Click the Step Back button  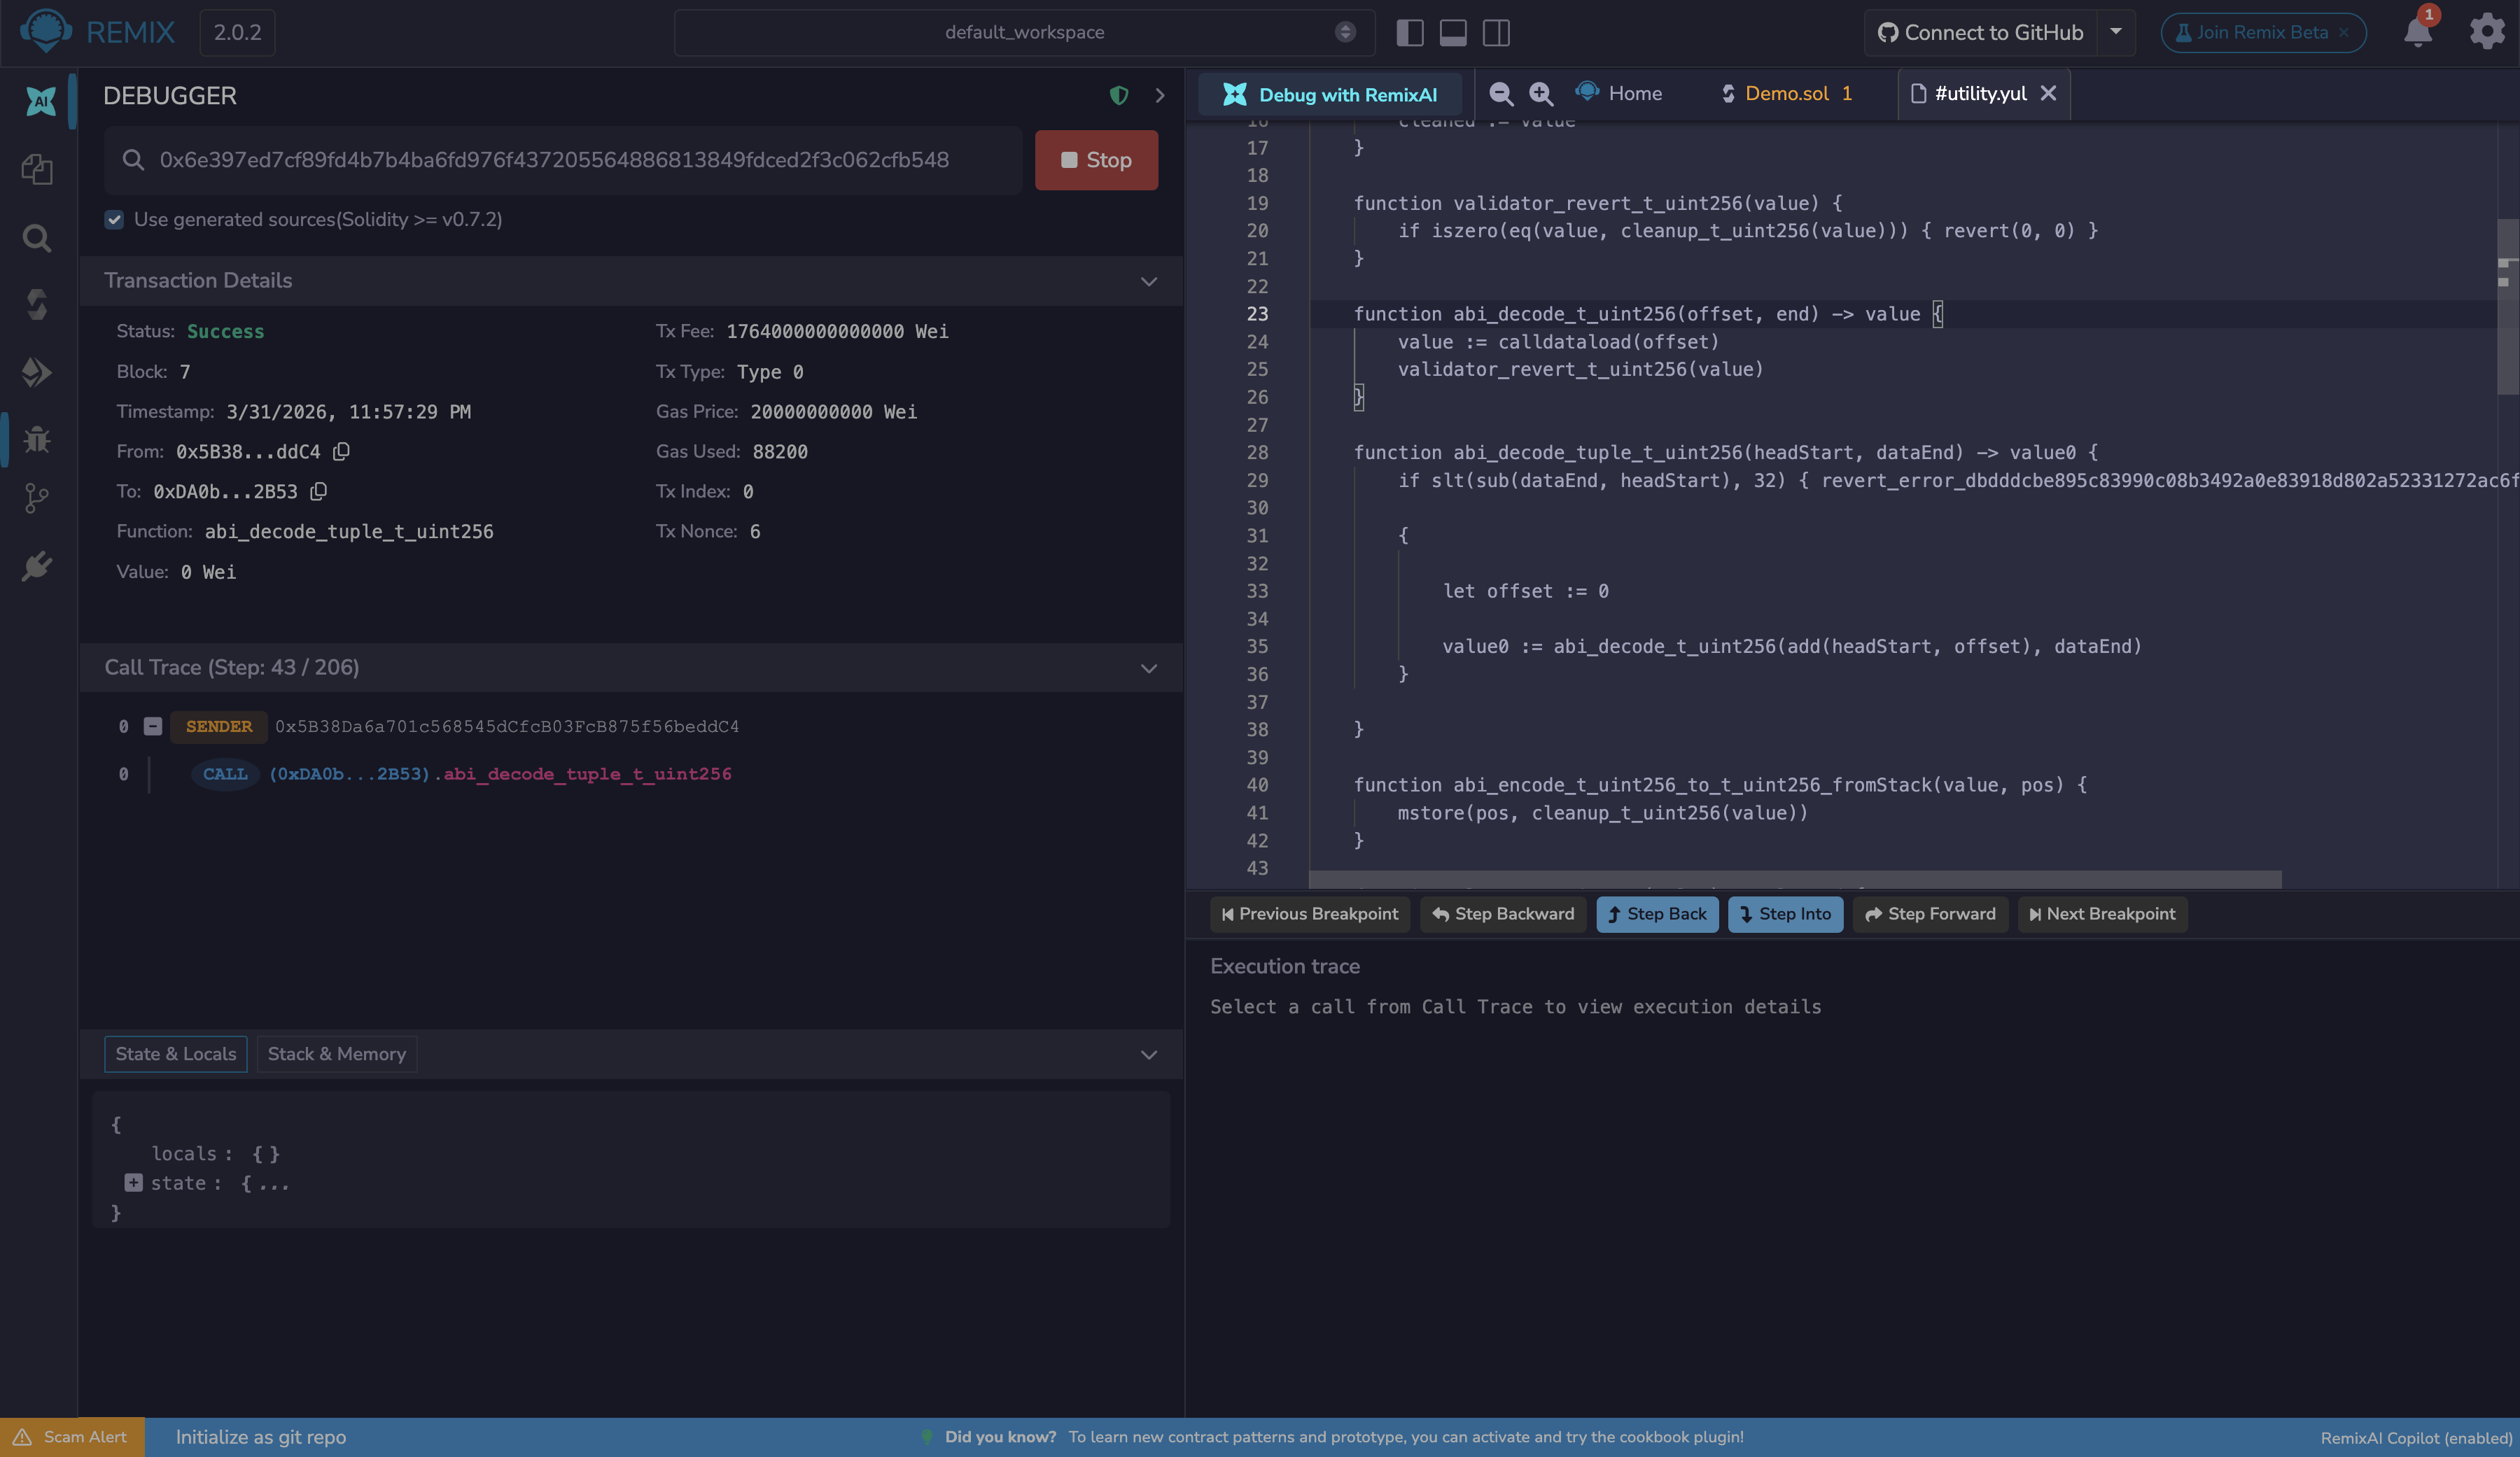(x=1657, y=914)
